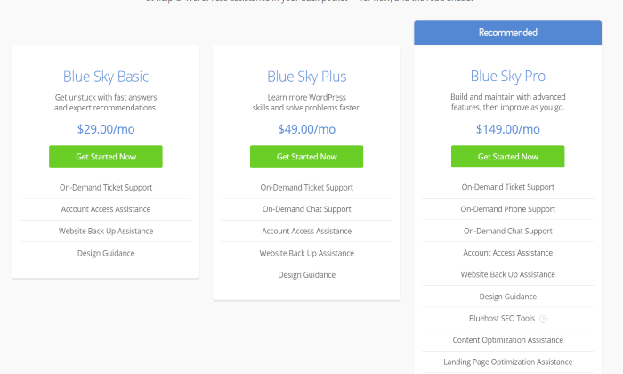The image size is (623, 374).
Task: Select the Blue Sky Basic plan title
Action: click(106, 77)
